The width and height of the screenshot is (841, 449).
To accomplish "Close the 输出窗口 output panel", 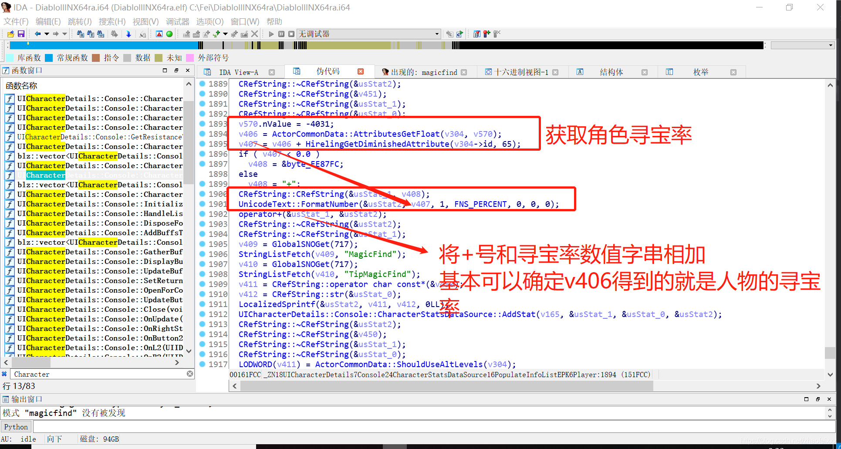I will click(x=829, y=399).
